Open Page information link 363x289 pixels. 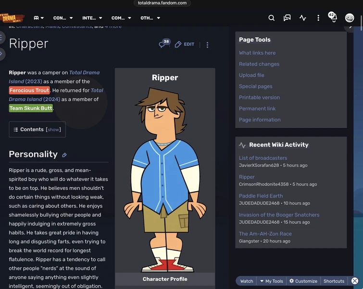point(260,120)
